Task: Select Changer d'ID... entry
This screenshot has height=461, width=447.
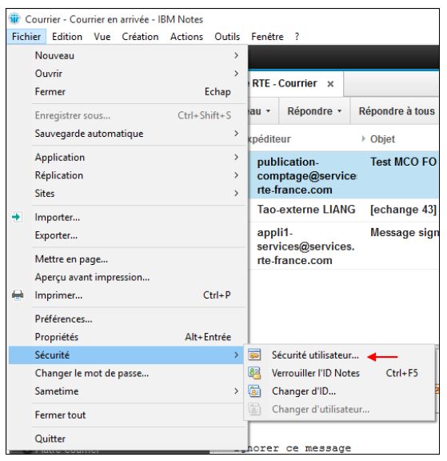Action: 340,391
